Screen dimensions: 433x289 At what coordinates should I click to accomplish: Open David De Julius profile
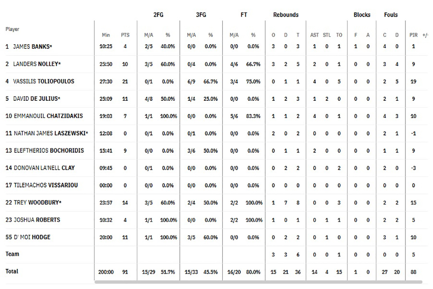[x=37, y=98]
